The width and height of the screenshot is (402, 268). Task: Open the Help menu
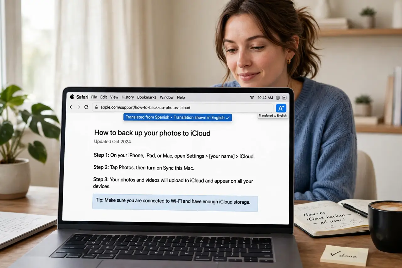click(x=181, y=97)
